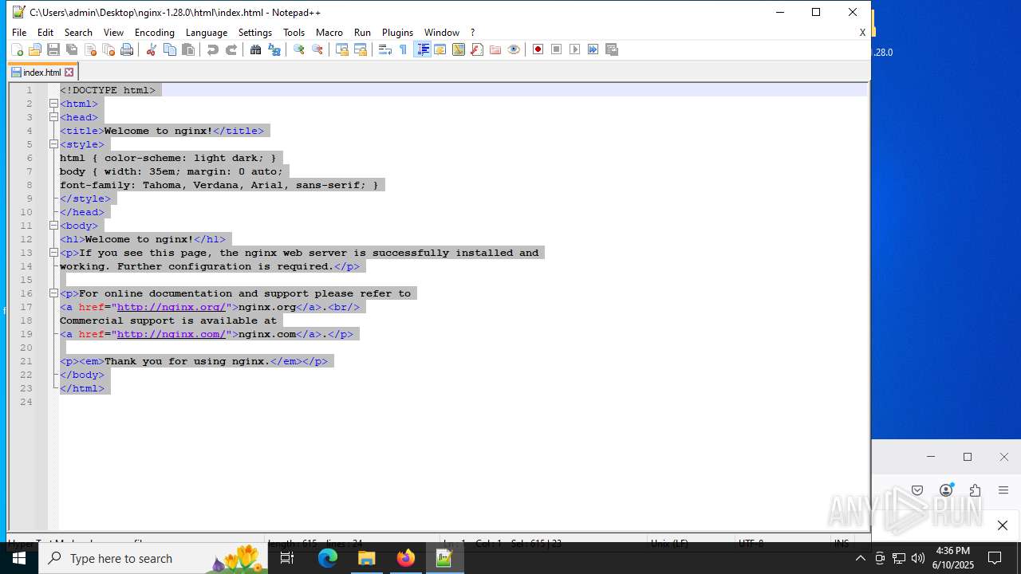Click the X at the menu bar's right end
Image resolution: width=1021 pixels, height=574 pixels.
coord(862,33)
